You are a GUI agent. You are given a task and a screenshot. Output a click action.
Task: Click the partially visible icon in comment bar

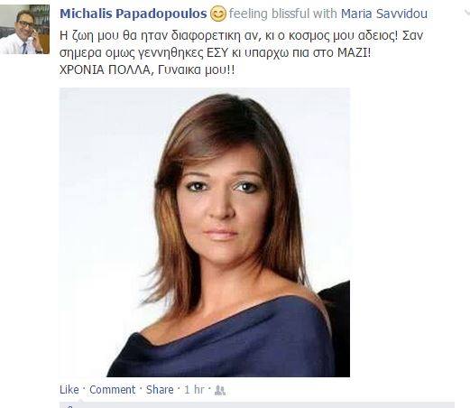pos(69,406)
